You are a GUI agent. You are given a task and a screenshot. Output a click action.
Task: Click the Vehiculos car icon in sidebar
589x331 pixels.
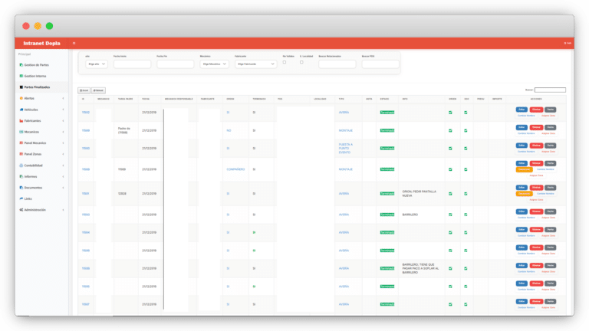click(x=21, y=110)
